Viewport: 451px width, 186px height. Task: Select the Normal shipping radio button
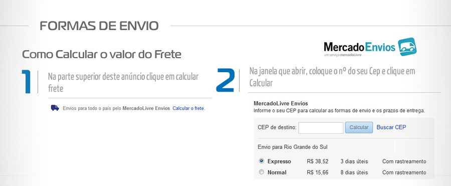[x=262, y=172]
